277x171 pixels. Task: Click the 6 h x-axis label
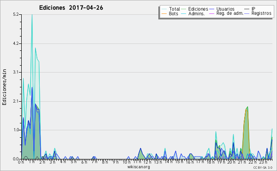[84, 162]
